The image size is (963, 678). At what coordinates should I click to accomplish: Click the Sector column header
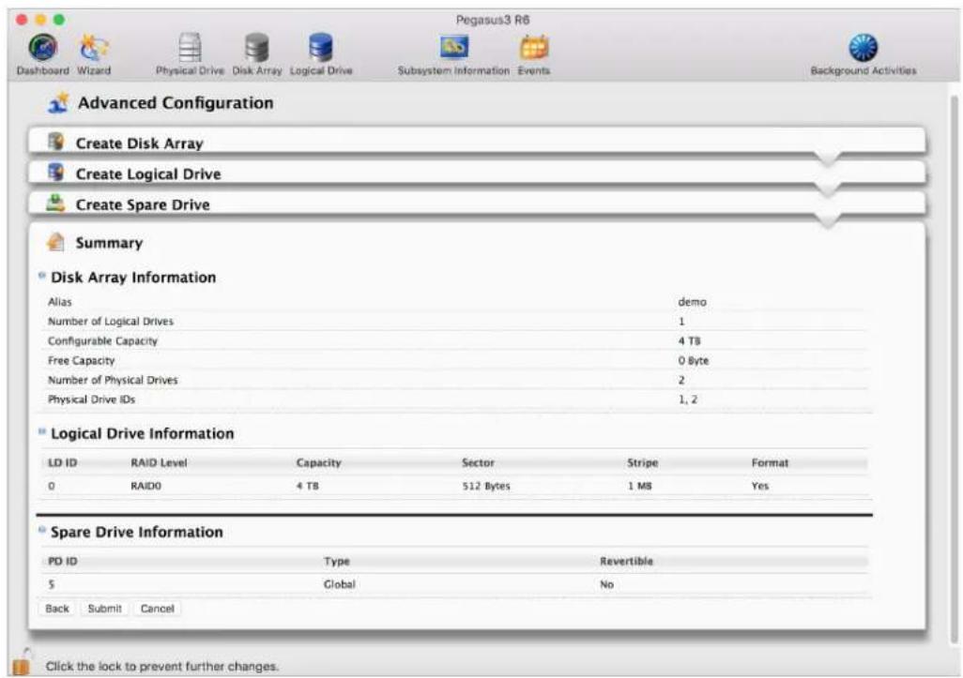click(x=478, y=462)
